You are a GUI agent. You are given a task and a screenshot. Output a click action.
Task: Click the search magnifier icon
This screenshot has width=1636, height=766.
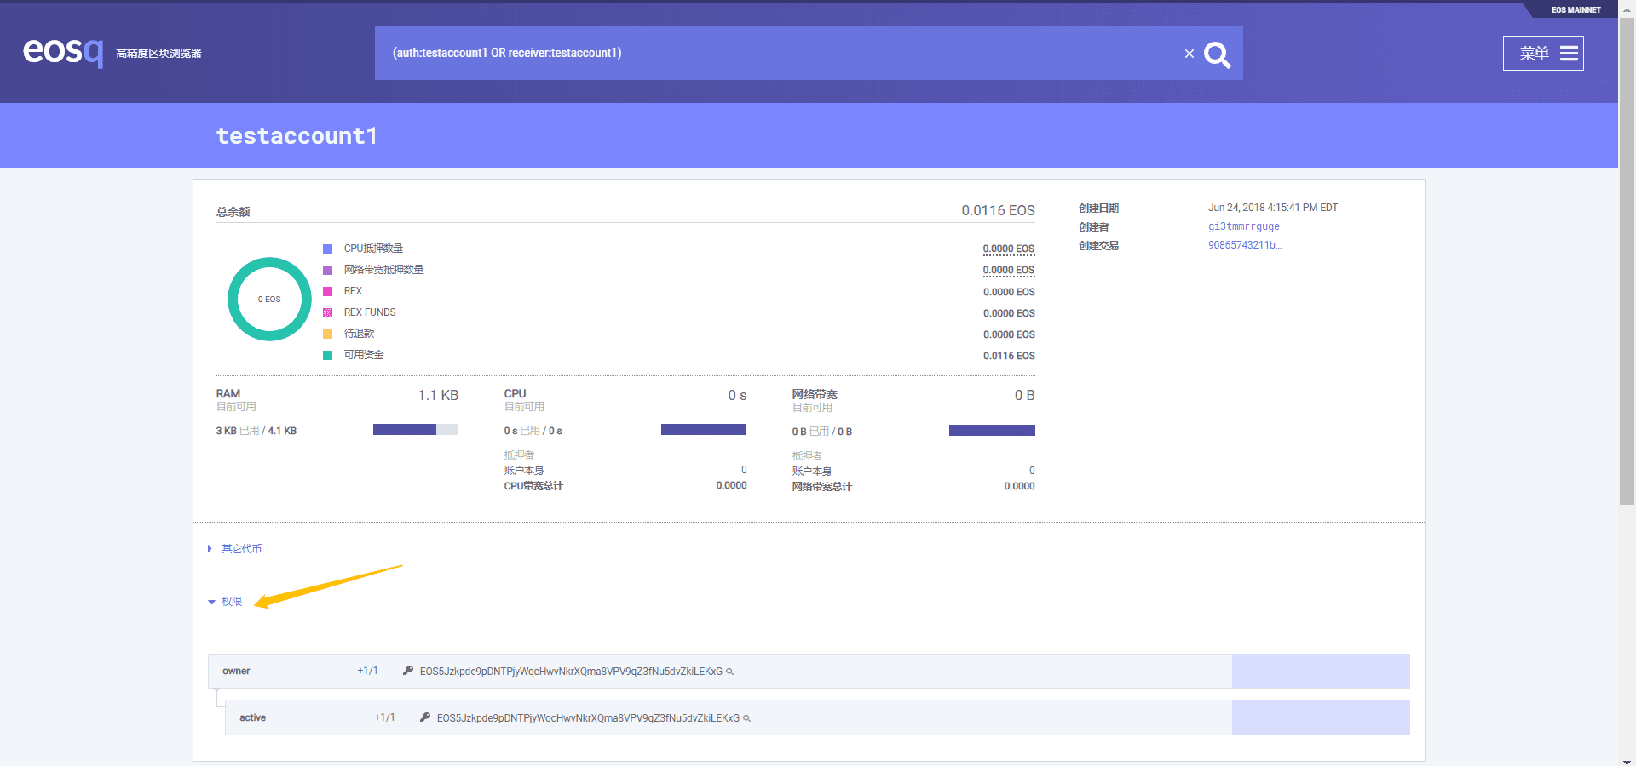[1217, 54]
